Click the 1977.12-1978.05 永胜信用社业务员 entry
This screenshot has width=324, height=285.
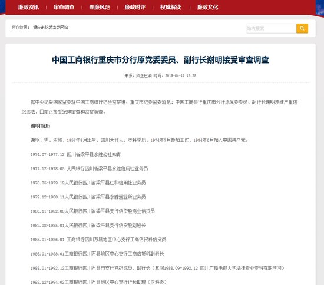click(x=90, y=169)
